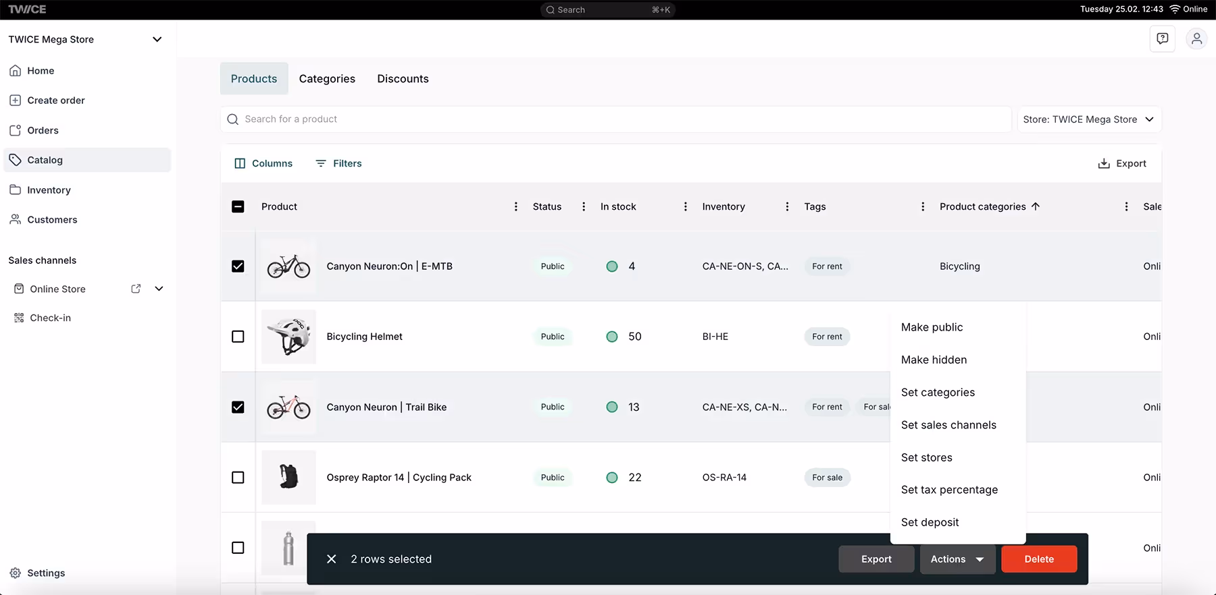Toggle the select-all header checkbox
Screen dimensions: 1216x595
pyautogui.click(x=238, y=206)
